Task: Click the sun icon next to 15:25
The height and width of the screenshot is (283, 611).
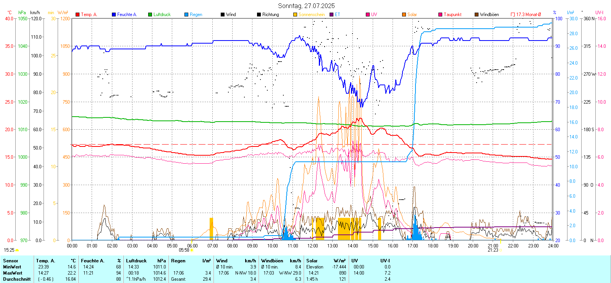Action: coord(17,250)
